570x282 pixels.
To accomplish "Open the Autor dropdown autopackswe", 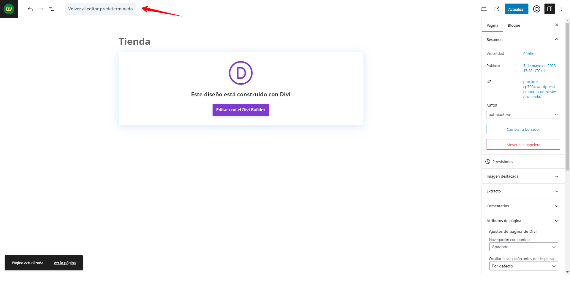I will tap(523, 114).
